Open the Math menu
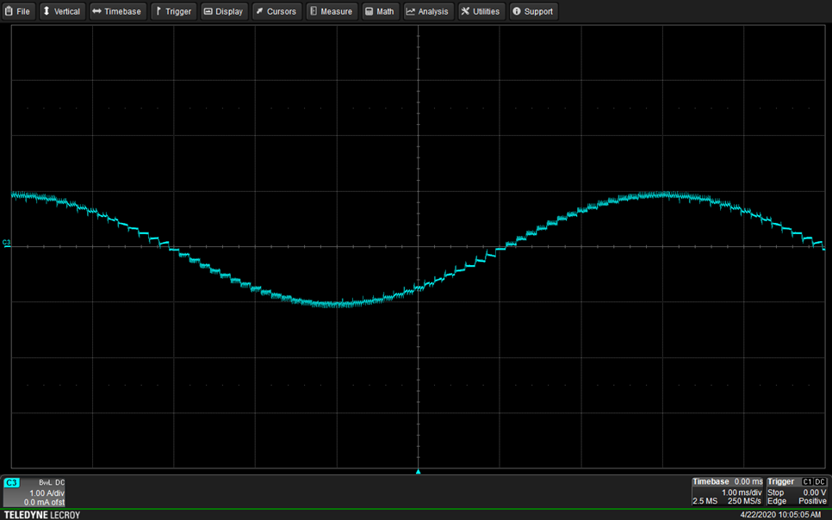 pos(380,11)
